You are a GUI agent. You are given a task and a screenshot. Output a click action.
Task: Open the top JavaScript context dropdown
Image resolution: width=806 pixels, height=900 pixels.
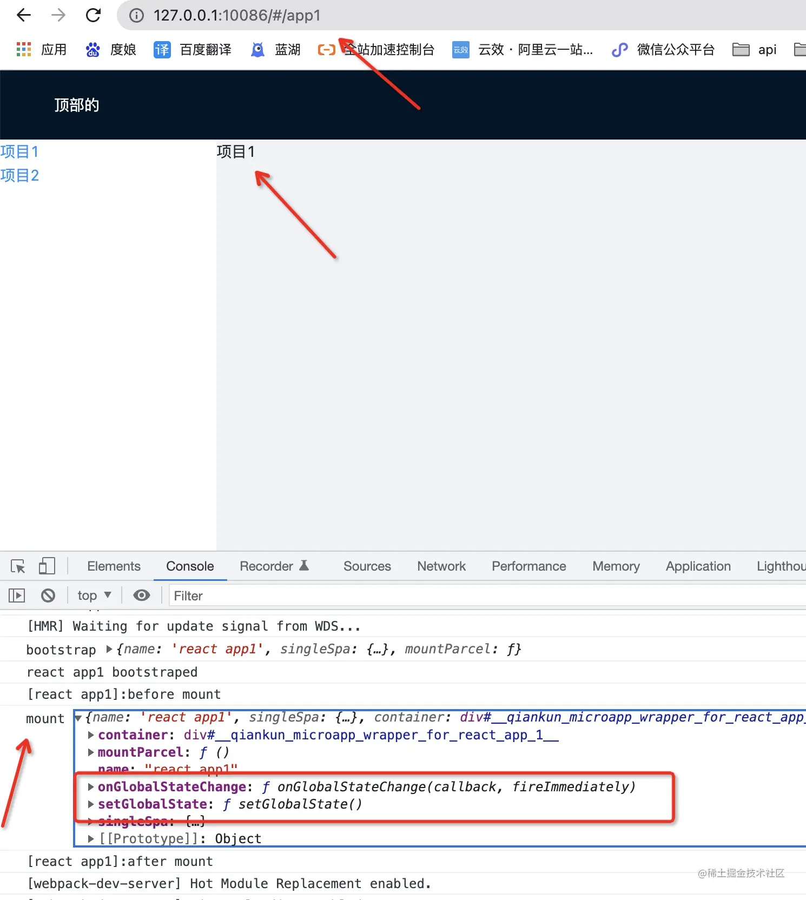point(95,595)
